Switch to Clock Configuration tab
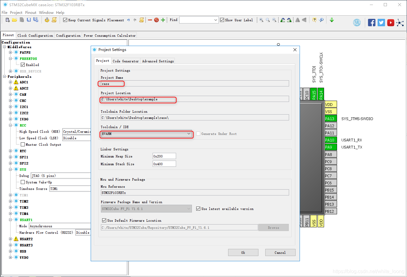 pyautogui.click(x=35, y=36)
